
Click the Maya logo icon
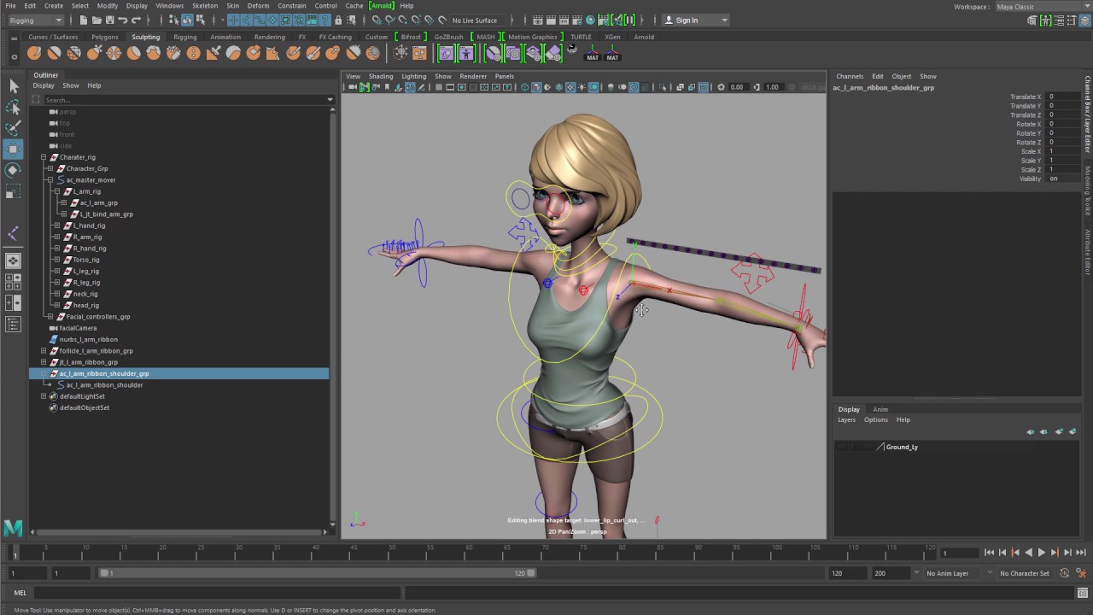[13, 527]
